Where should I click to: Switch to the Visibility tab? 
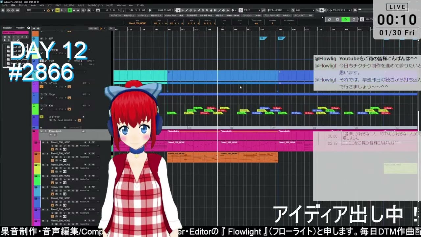click(x=20, y=28)
